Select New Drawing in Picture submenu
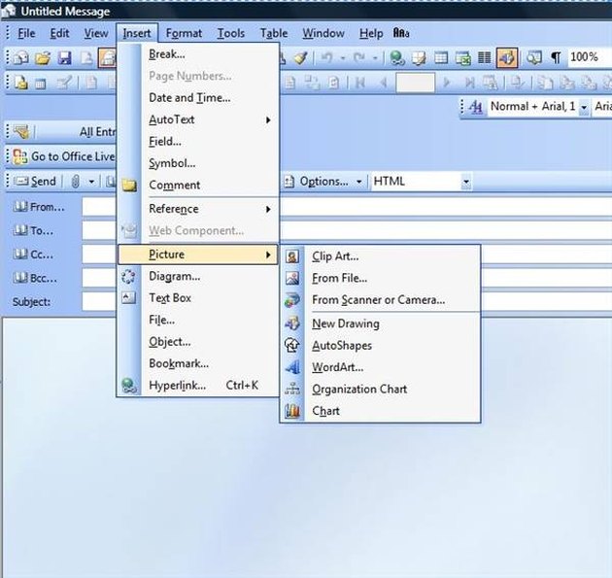 click(x=381, y=323)
